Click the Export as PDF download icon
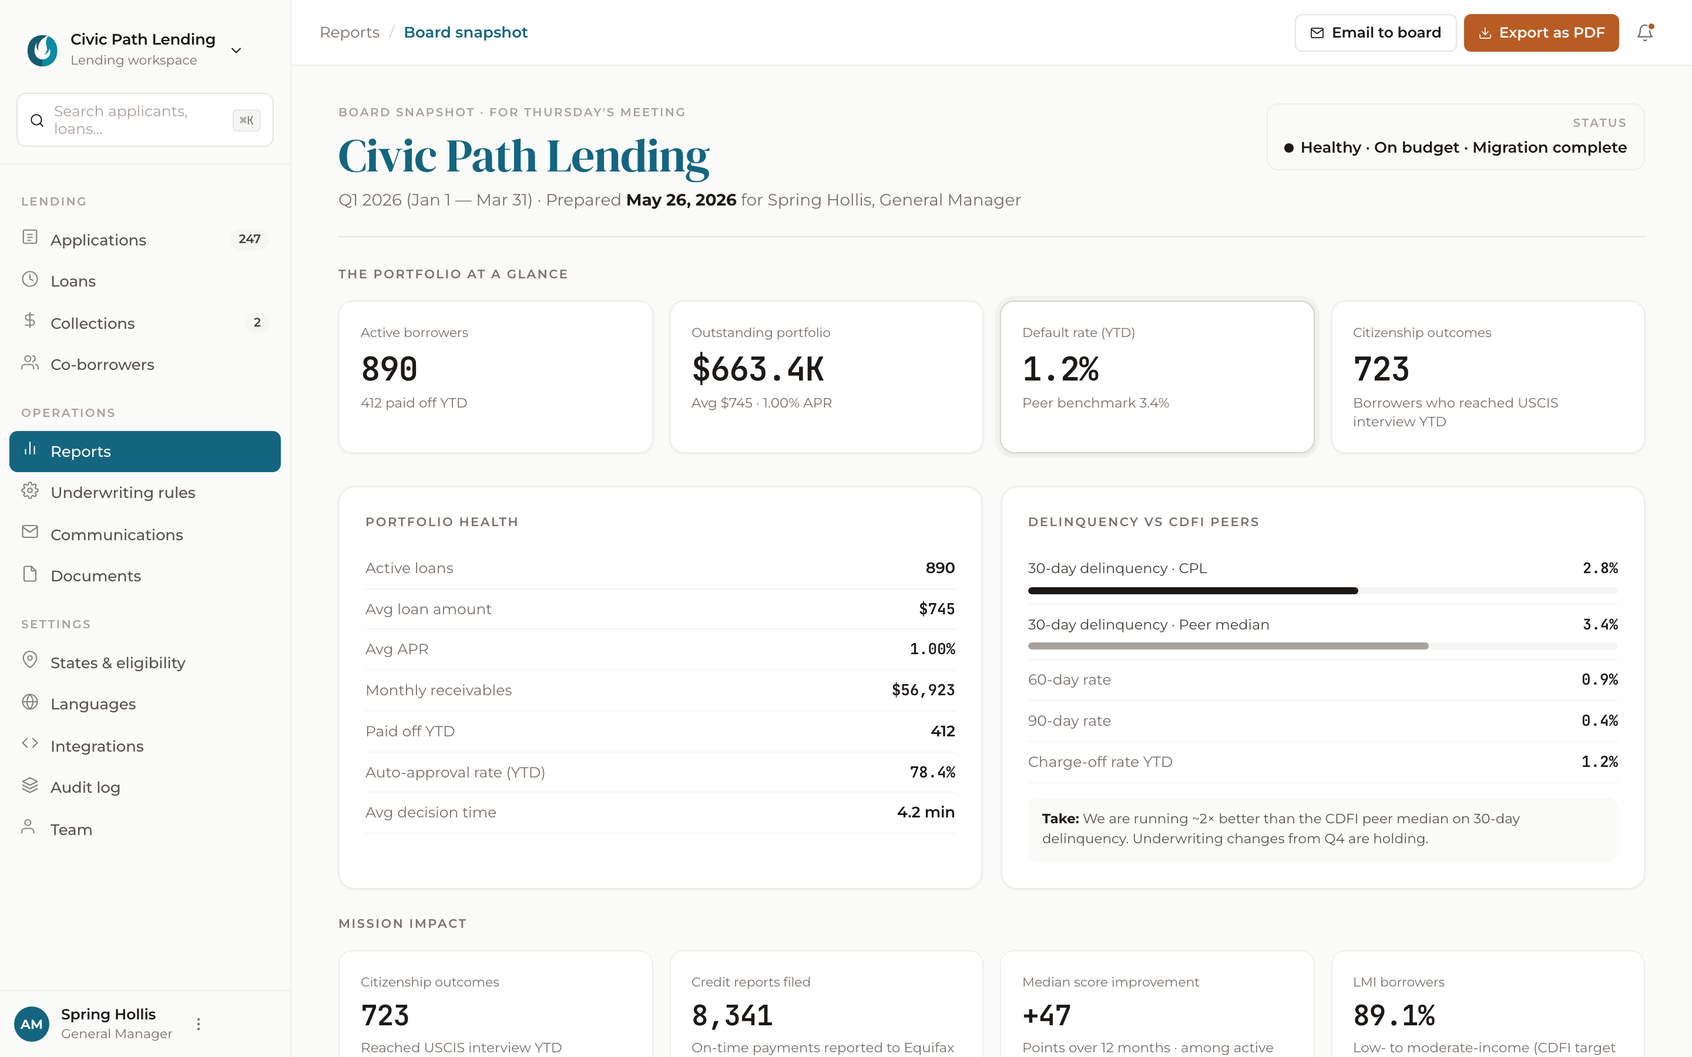Image resolution: width=1692 pixels, height=1057 pixels. pyautogui.click(x=1485, y=33)
